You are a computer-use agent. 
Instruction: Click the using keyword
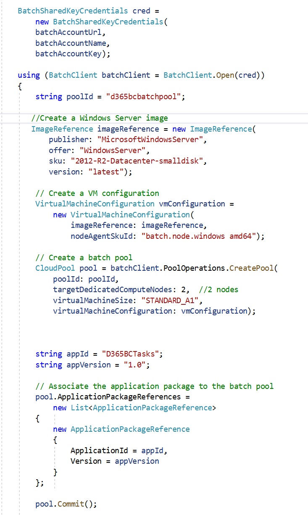(29, 75)
